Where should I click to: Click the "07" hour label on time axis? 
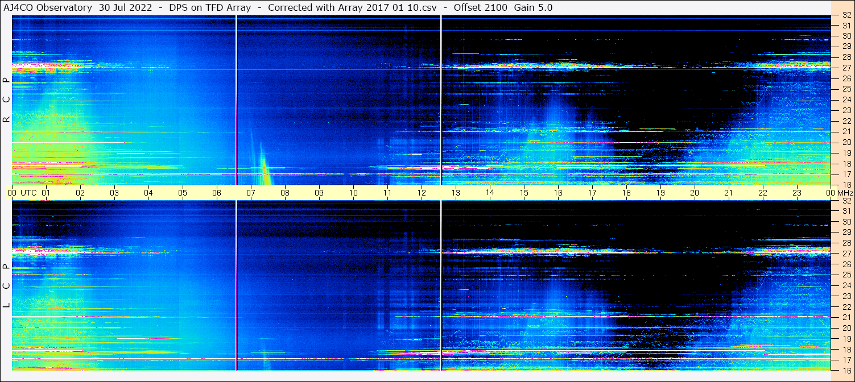tap(251, 193)
